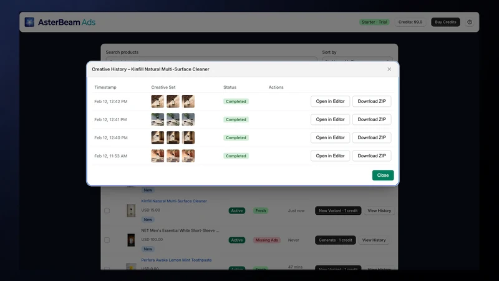Click New tag under Kinfill cleaner price
This screenshot has height=281, width=499.
(148, 220)
